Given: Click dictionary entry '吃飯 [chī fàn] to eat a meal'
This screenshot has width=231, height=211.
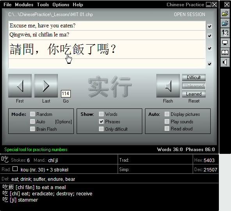Looking at the screenshot, I should click(34, 187).
